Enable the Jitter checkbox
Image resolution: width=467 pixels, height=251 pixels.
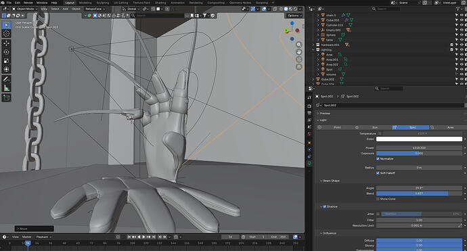coord(378,214)
